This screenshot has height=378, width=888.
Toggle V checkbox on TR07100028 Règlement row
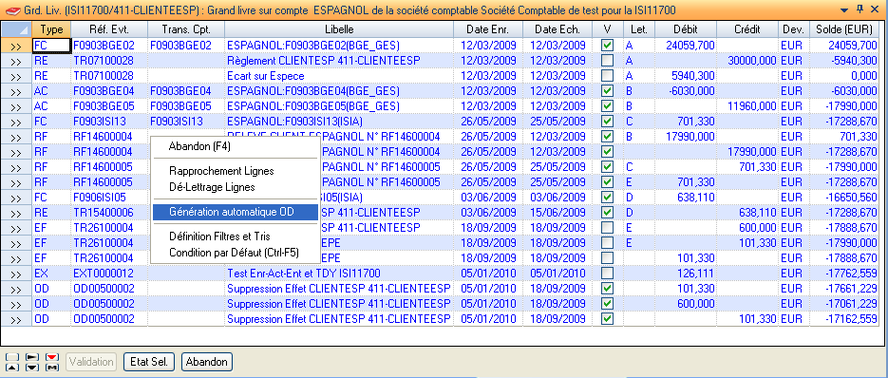(608, 60)
